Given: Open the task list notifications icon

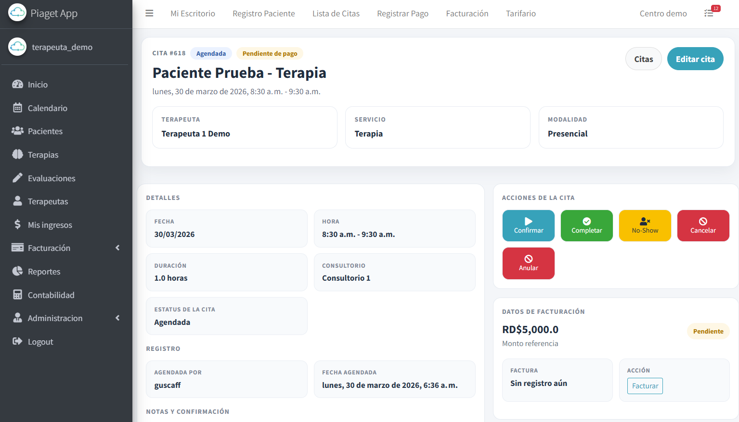Looking at the screenshot, I should pos(709,13).
